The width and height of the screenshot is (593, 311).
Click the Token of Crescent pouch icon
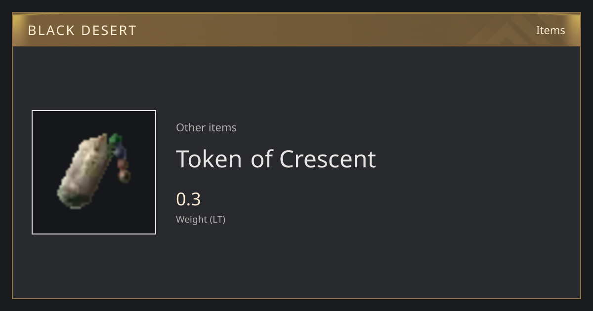coord(94,172)
